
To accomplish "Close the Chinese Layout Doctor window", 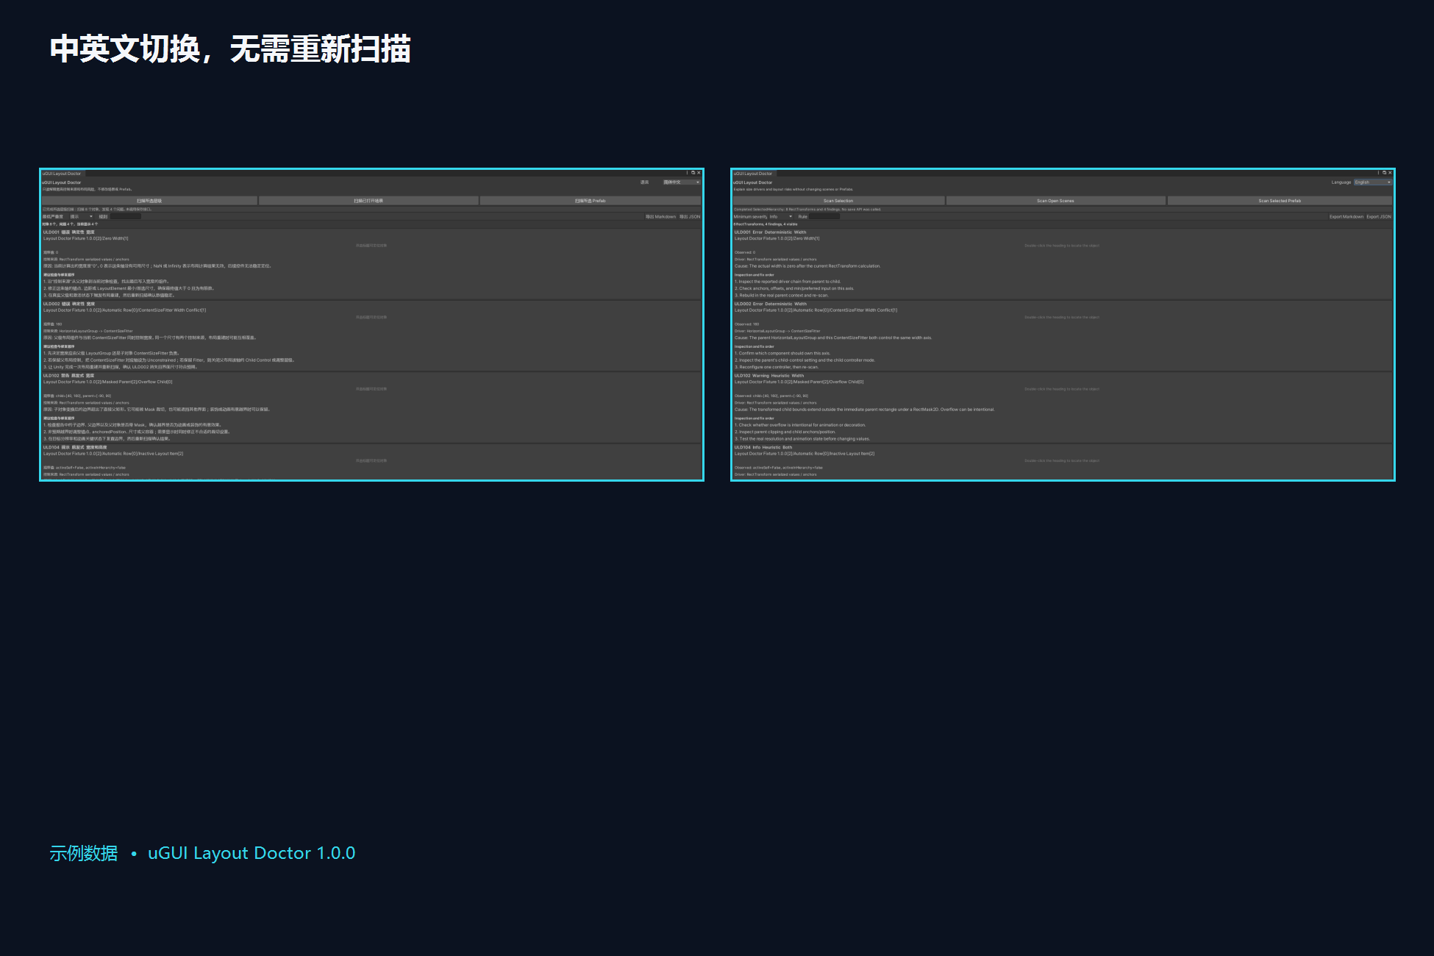I will (699, 173).
